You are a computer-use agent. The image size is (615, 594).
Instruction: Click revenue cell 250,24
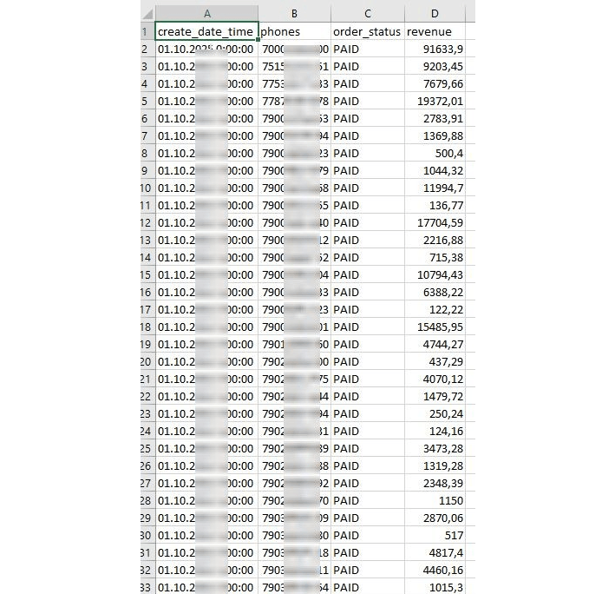click(435, 413)
